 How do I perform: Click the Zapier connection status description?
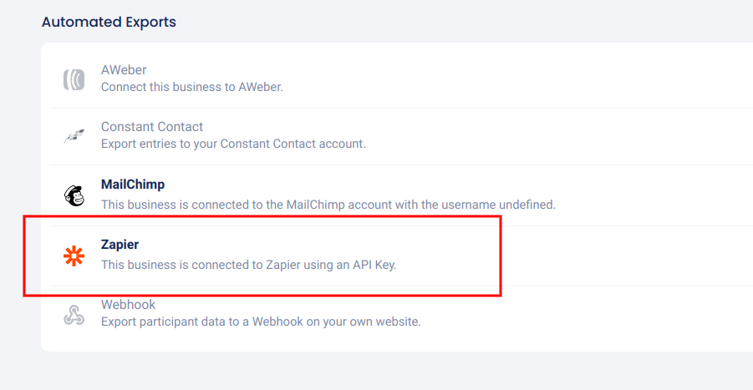coord(248,265)
